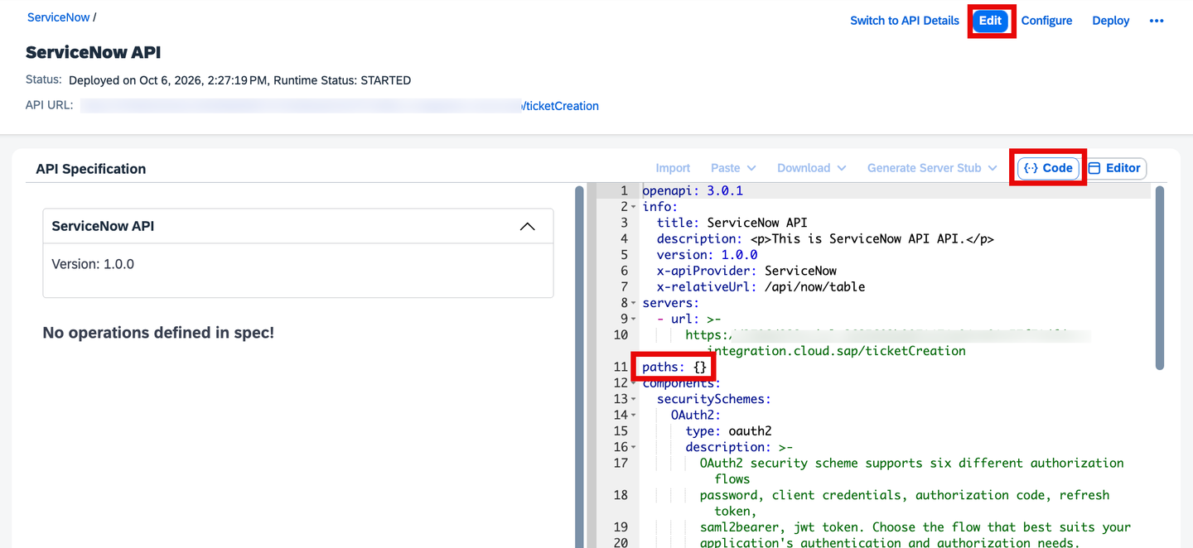Fold the servers block at line 8
Image resolution: width=1193 pixels, height=548 pixels.
(634, 303)
